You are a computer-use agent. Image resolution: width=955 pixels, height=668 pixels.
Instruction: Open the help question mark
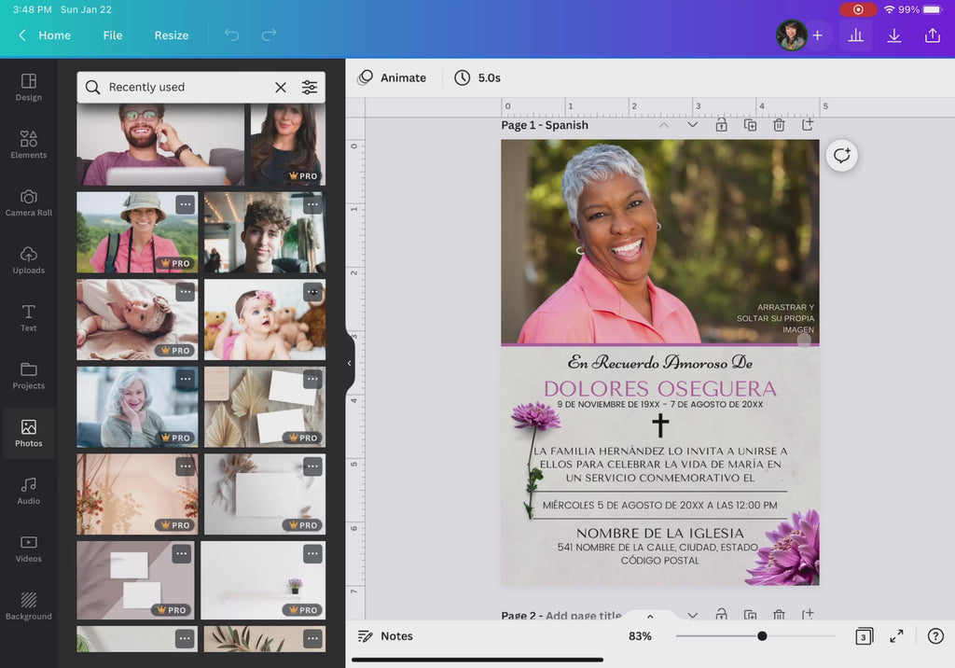pos(934,635)
